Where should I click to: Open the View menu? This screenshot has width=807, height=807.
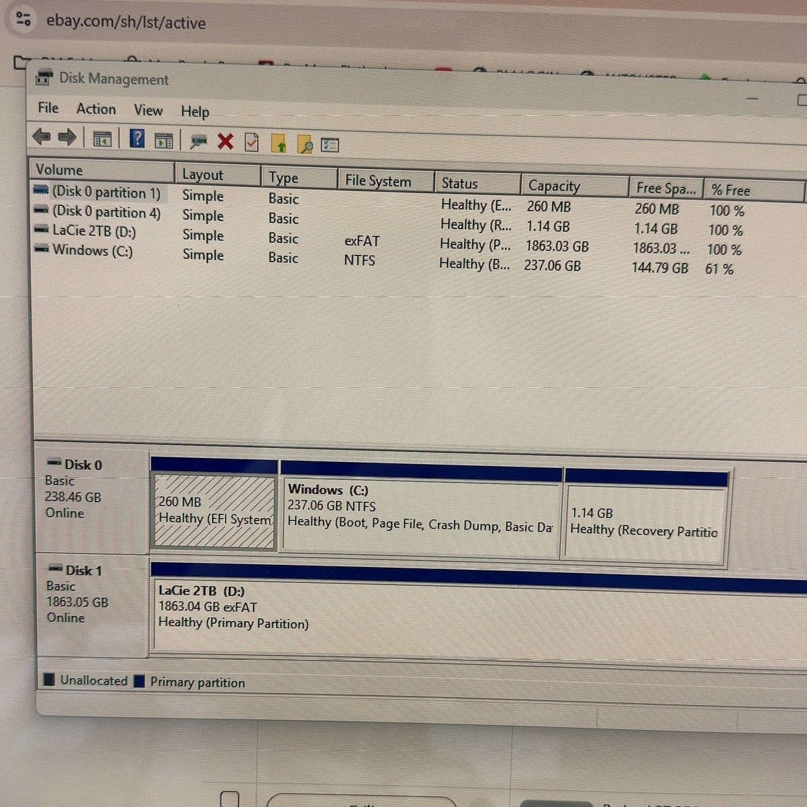pyautogui.click(x=148, y=110)
